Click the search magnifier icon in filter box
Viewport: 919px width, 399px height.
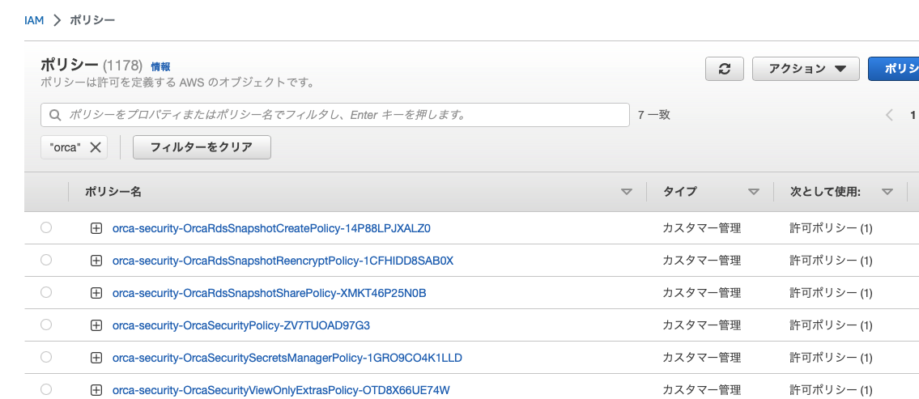click(55, 115)
